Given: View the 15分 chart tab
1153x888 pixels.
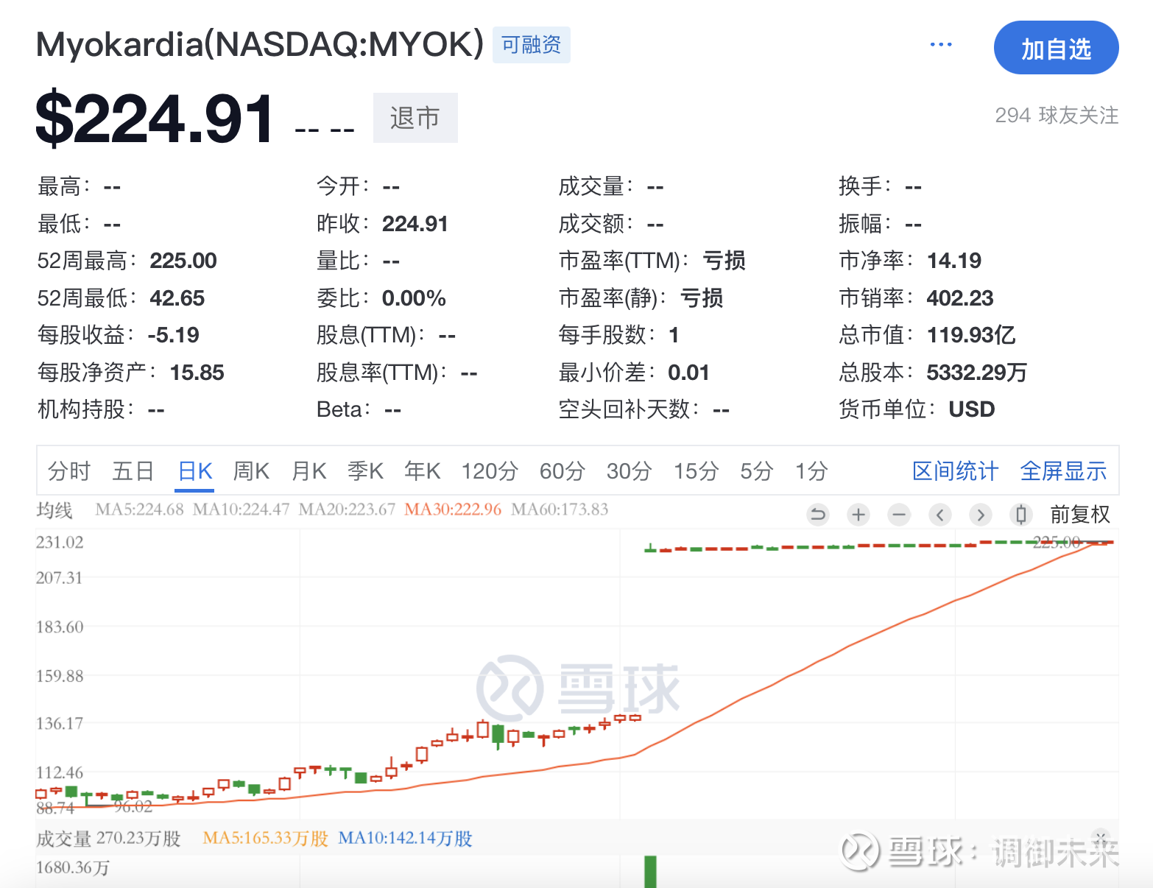Looking at the screenshot, I should coord(697,471).
